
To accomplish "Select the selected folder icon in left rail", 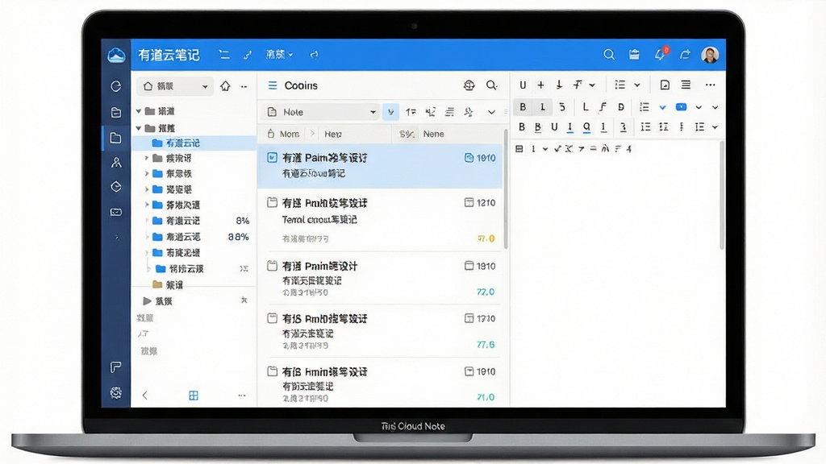I will pyautogui.click(x=116, y=138).
